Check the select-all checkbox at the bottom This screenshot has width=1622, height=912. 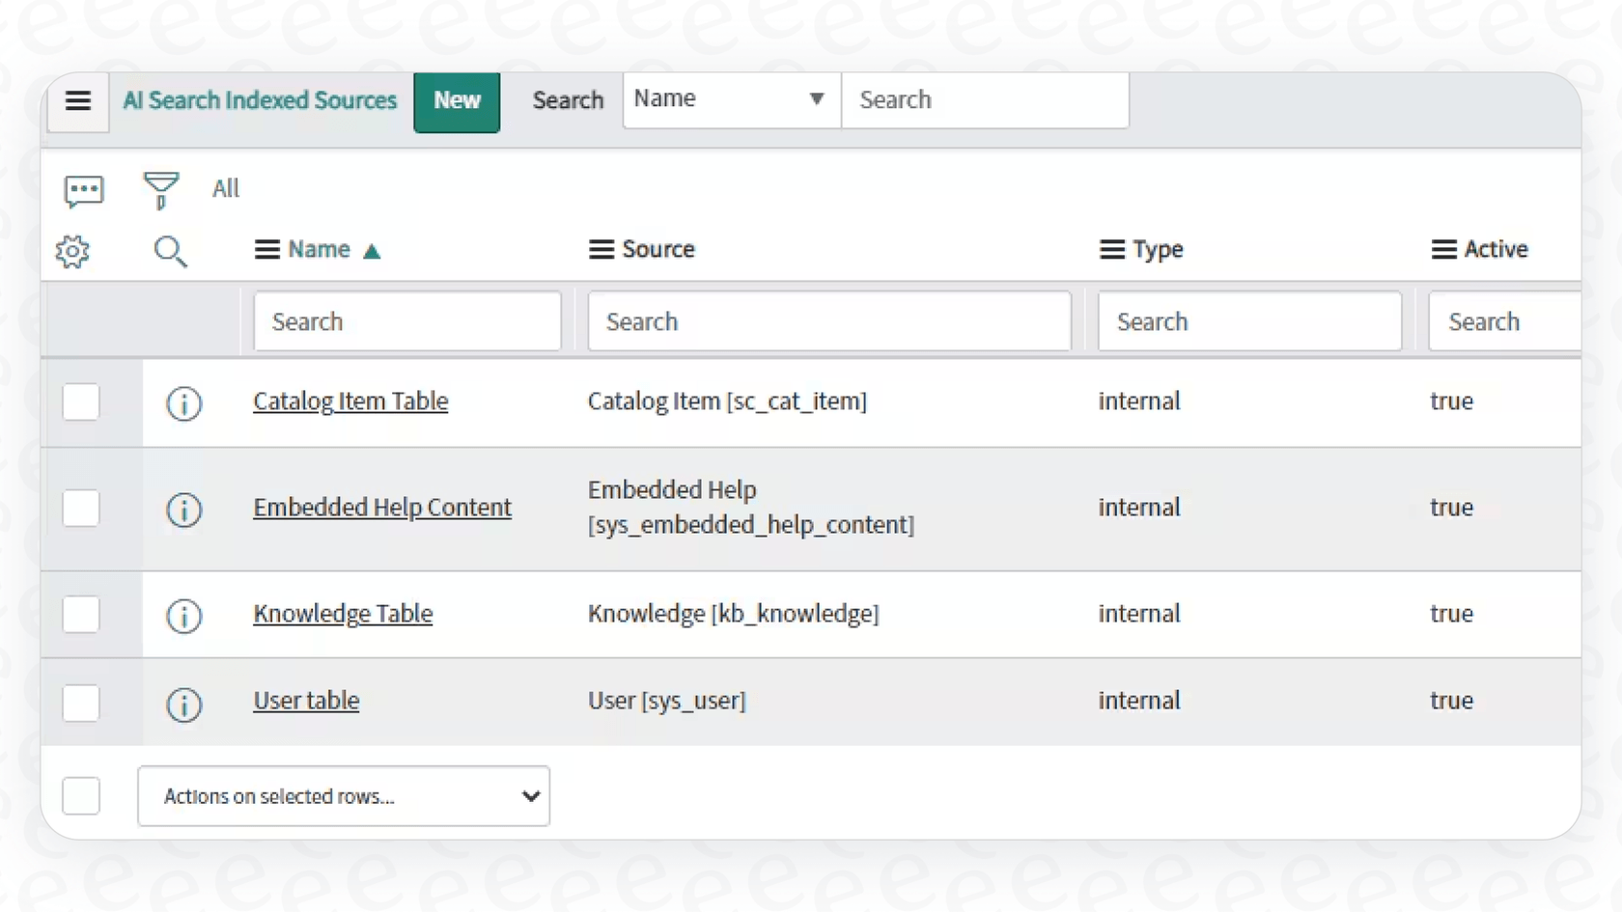click(x=81, y=796)
